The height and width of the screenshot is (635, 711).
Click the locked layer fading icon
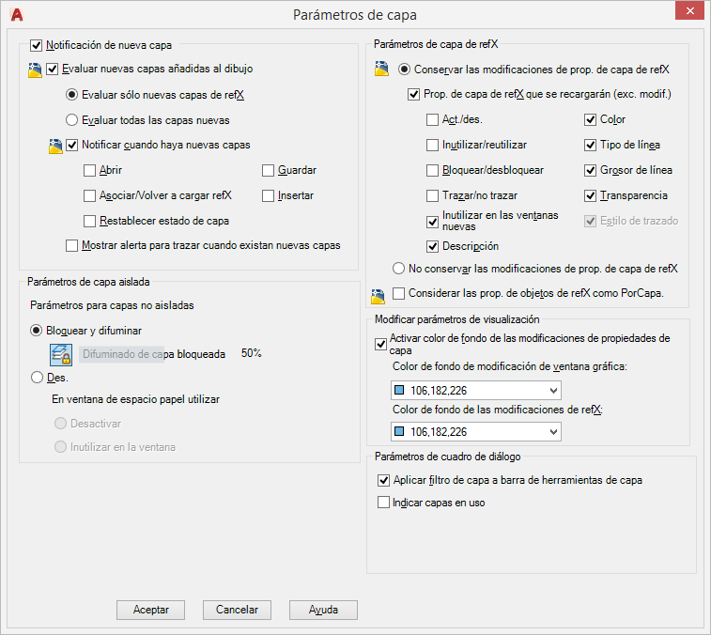[61, 354]
